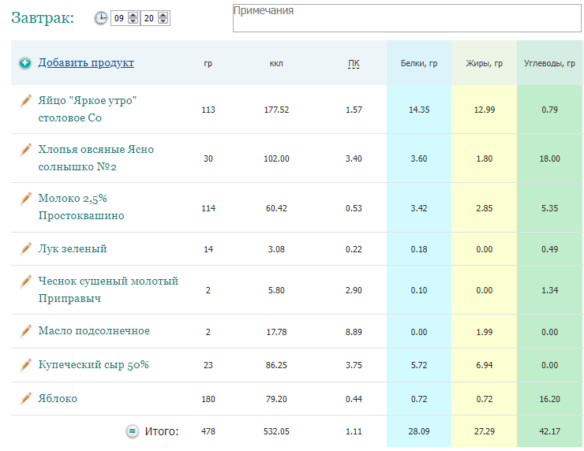The image size is (584, 451).
Task: Select the 12.99 fat value
Action: tap(485, 110)
